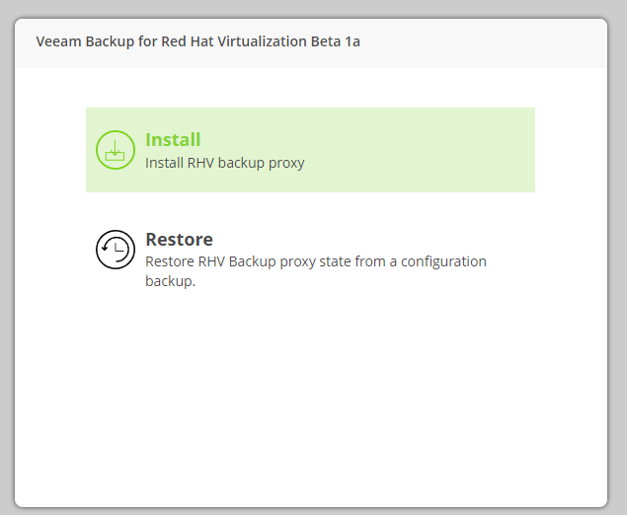627x515 pixels.
Task: Click the word "proxy" in Install description
Action: coord(285,163)
